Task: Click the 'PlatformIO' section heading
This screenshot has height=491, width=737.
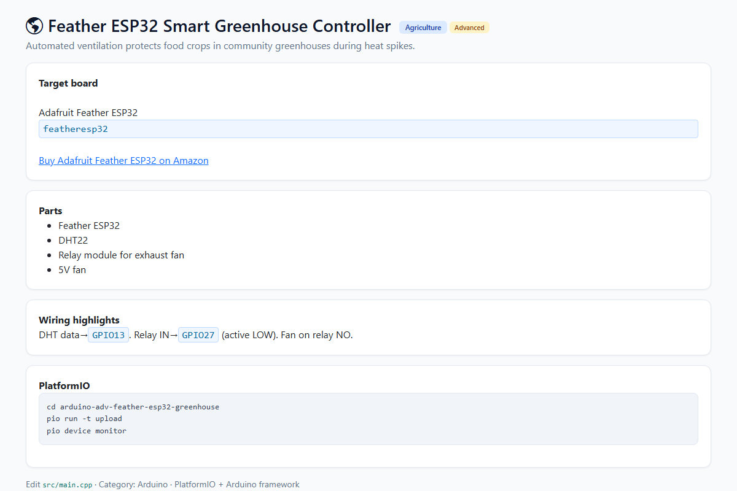Action: coord(64,386)
